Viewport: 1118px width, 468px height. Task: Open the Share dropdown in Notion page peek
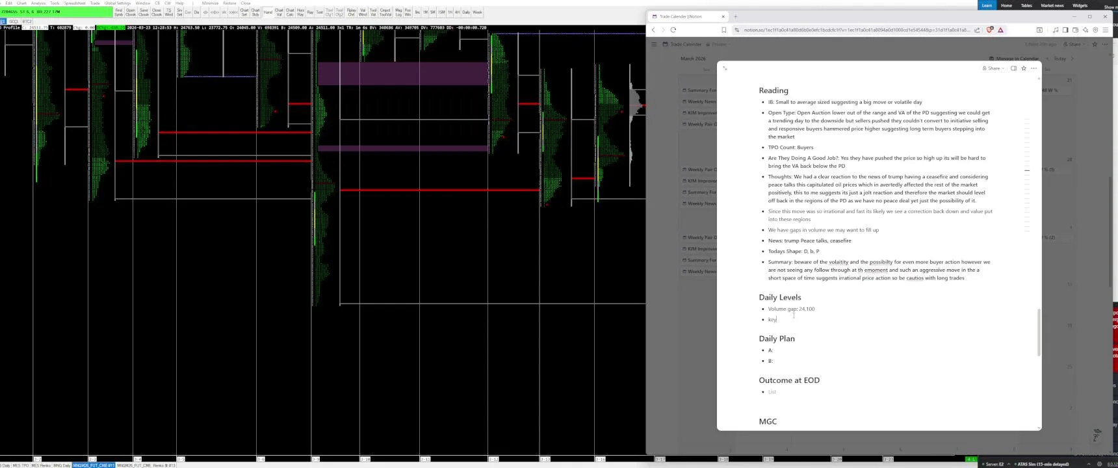pyautogui.click(x=994, y=68)
